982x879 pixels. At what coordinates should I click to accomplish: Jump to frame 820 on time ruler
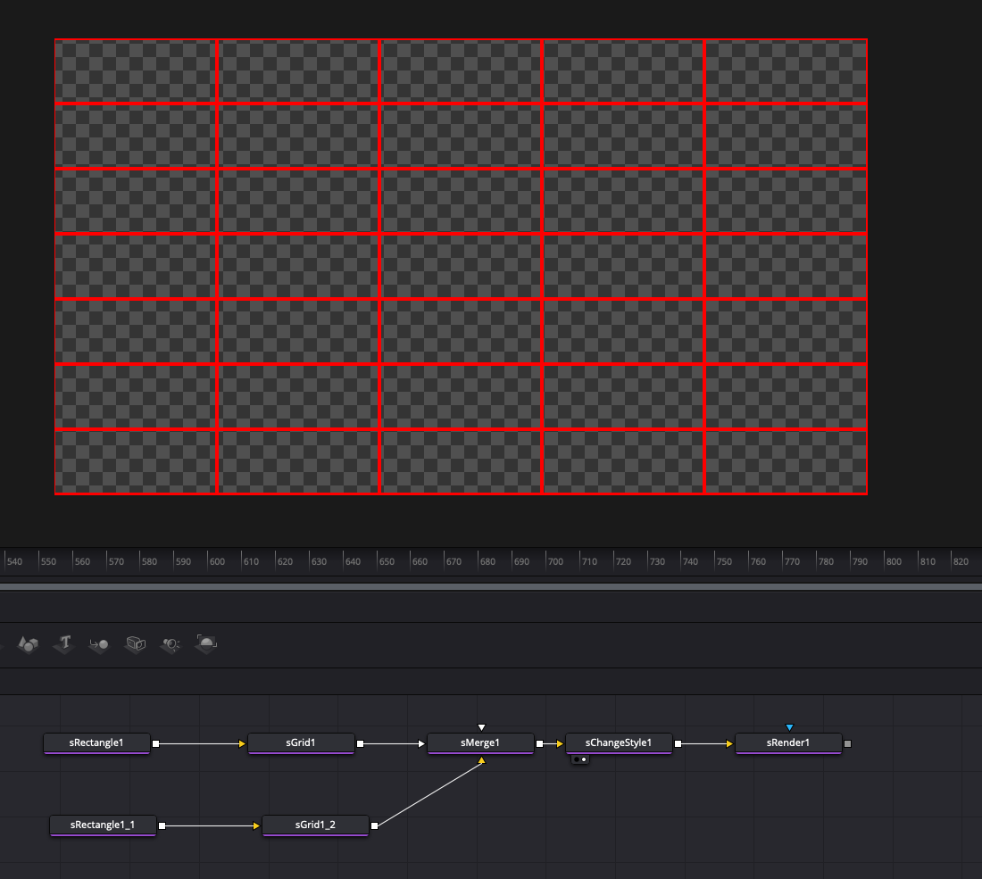(x=961, y=561)
